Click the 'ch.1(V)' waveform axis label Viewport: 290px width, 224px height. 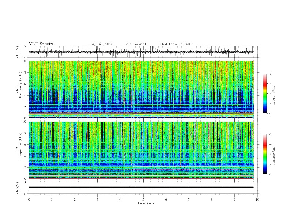pos(18,52)
